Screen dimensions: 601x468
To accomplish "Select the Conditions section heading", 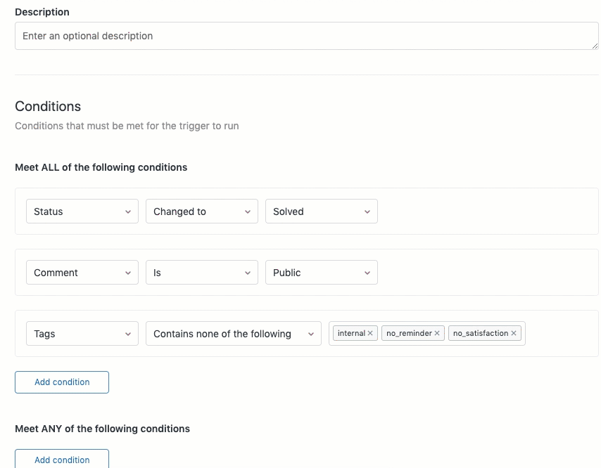I will click(48, 106).
